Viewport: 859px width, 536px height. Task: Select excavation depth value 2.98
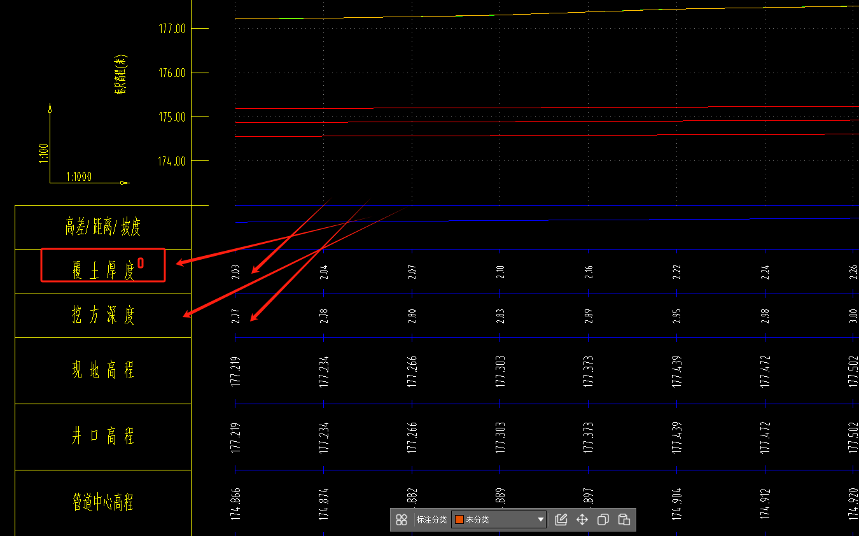pos(765,316)
